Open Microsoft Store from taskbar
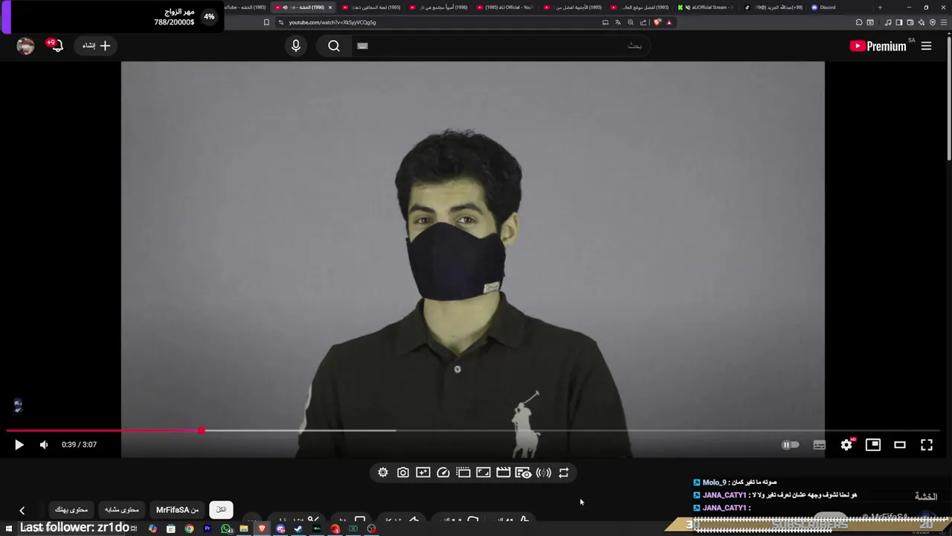 171,529
